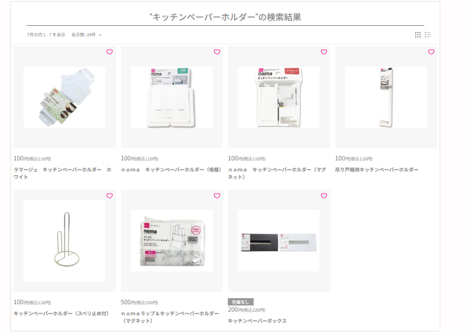Open キッチンペーパーボックス title link
The height and width of the screenshot is (335, 471).
(x=257, y=321)
